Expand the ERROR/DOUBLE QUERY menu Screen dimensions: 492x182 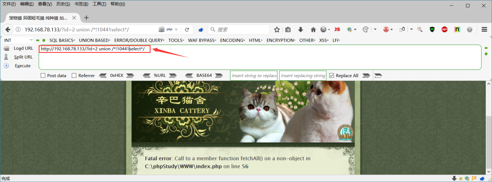[139, 40]
